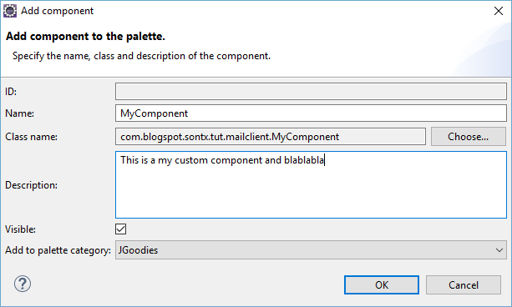This screenshot has width=512, height=307.
Task: Place cursor in the Description text area
Action: pos(311,184)
